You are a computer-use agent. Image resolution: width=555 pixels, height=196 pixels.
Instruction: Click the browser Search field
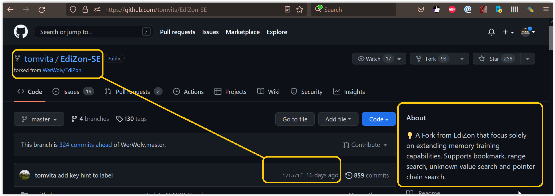354,10
